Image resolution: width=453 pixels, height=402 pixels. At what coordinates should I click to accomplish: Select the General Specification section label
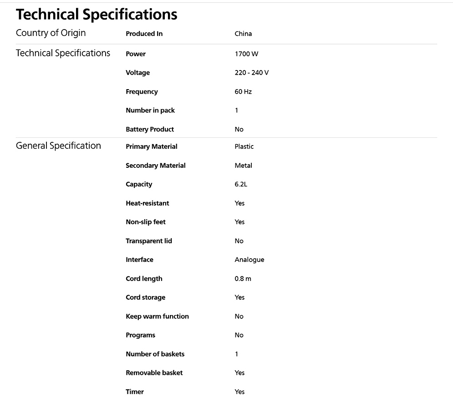(58, 146)
